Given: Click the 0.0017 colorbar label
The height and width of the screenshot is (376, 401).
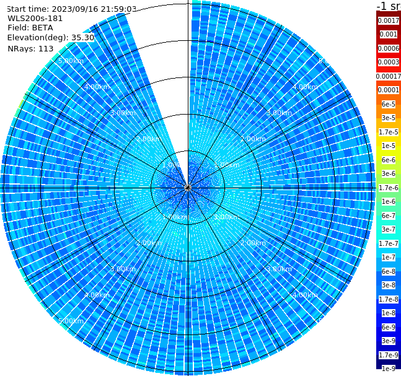Looking at the screenshot, I should 389,20.
